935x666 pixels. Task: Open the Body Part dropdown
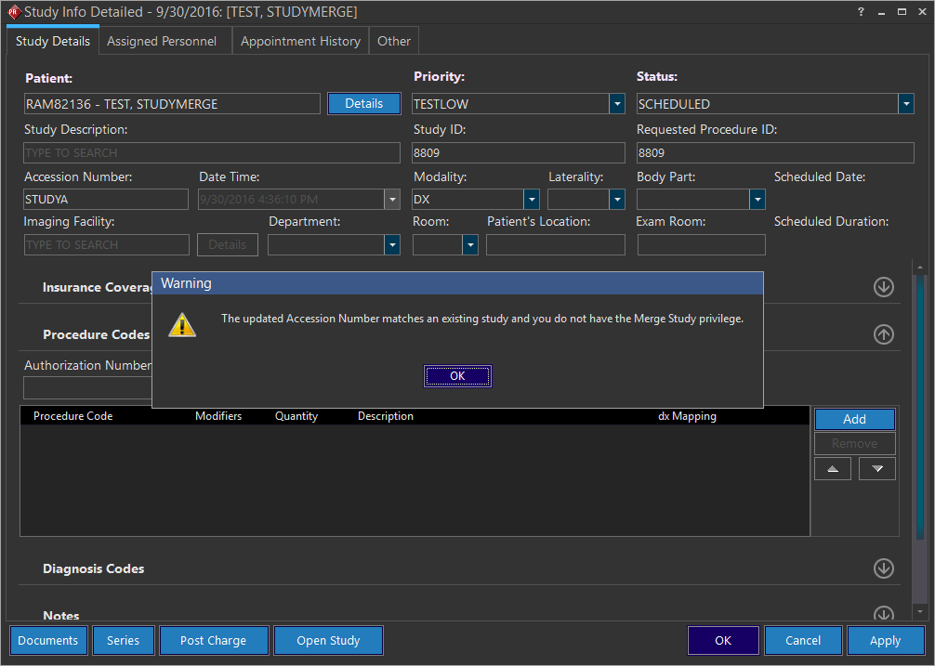click(757, 199)
